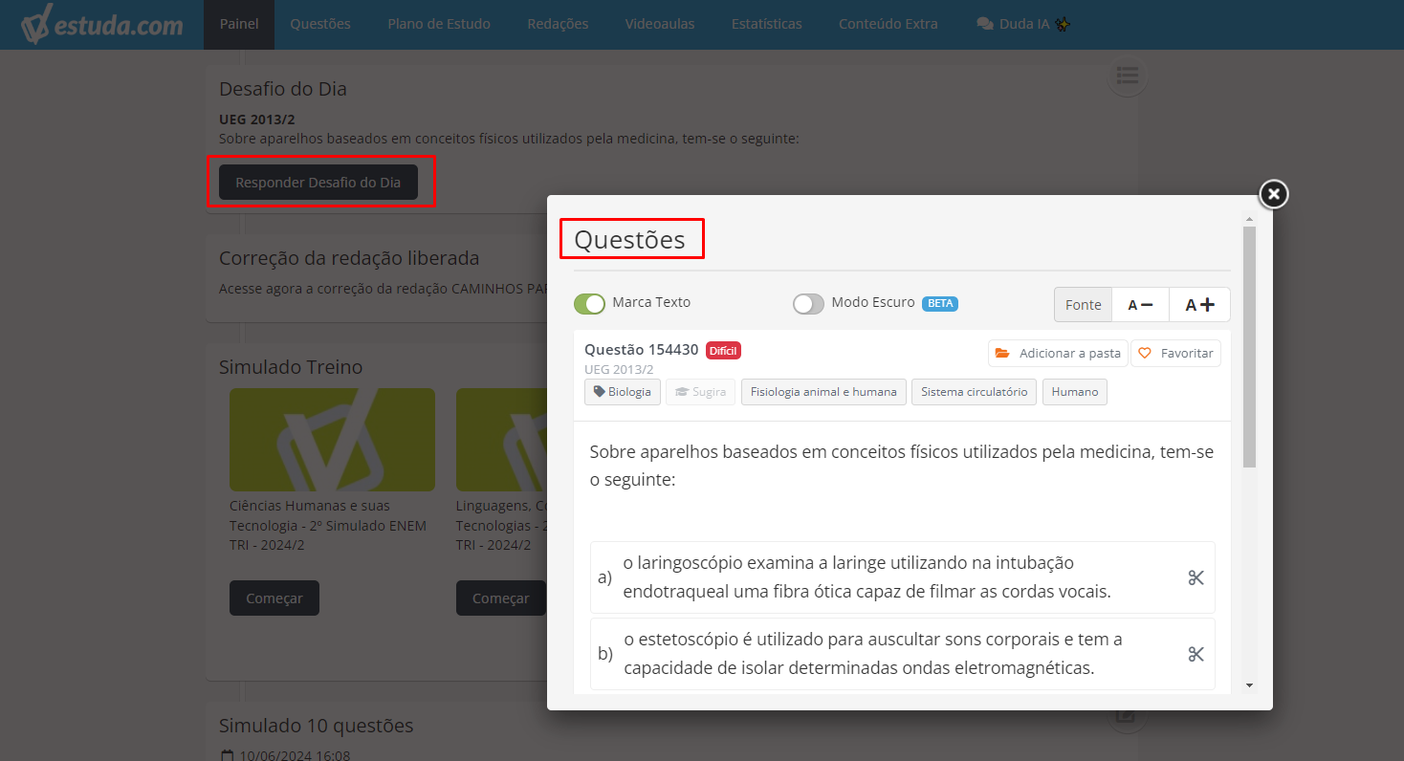Click the estuda.com logo
The image size is (1404, 761).
(x=101, y=25)
